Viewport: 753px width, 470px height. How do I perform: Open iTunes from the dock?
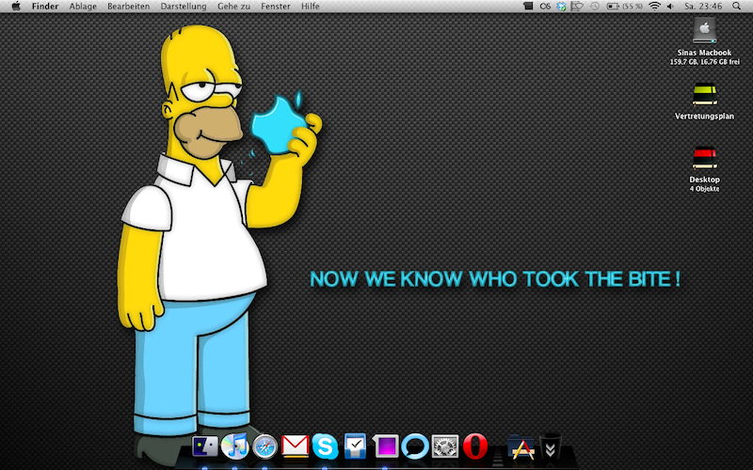tap(234, 446)
